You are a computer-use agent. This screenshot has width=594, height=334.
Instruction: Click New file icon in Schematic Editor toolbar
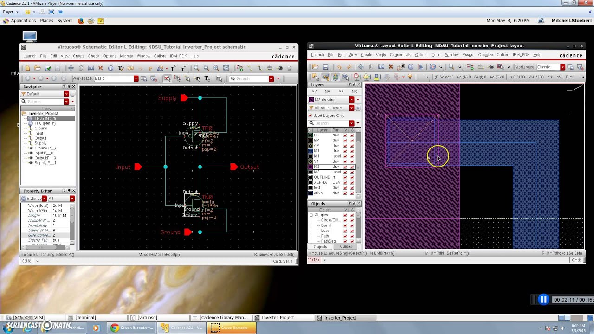click(27, 68)
